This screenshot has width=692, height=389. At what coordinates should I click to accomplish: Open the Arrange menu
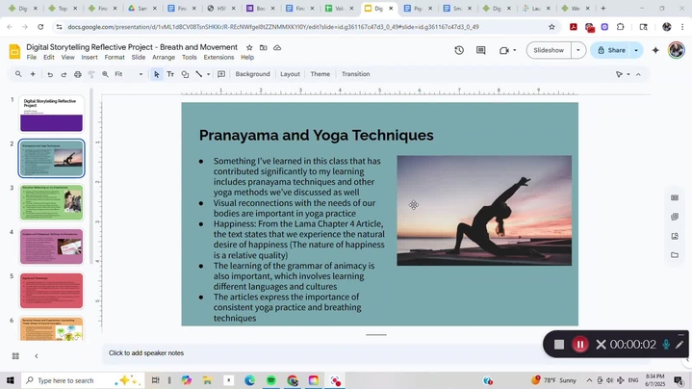(x=164, y=58)
